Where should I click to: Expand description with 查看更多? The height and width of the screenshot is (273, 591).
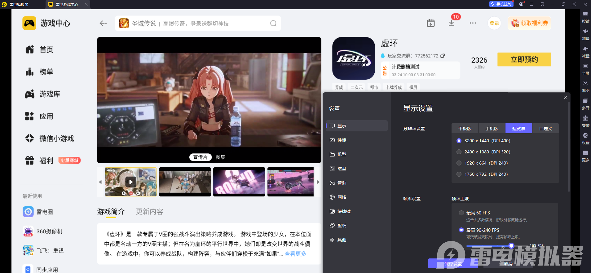(295, 254)
